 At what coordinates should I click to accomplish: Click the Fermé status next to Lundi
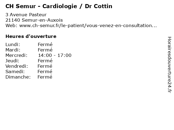(45, 44)
